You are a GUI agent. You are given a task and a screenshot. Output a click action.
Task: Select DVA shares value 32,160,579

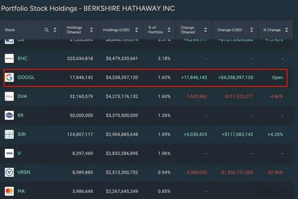81,96
